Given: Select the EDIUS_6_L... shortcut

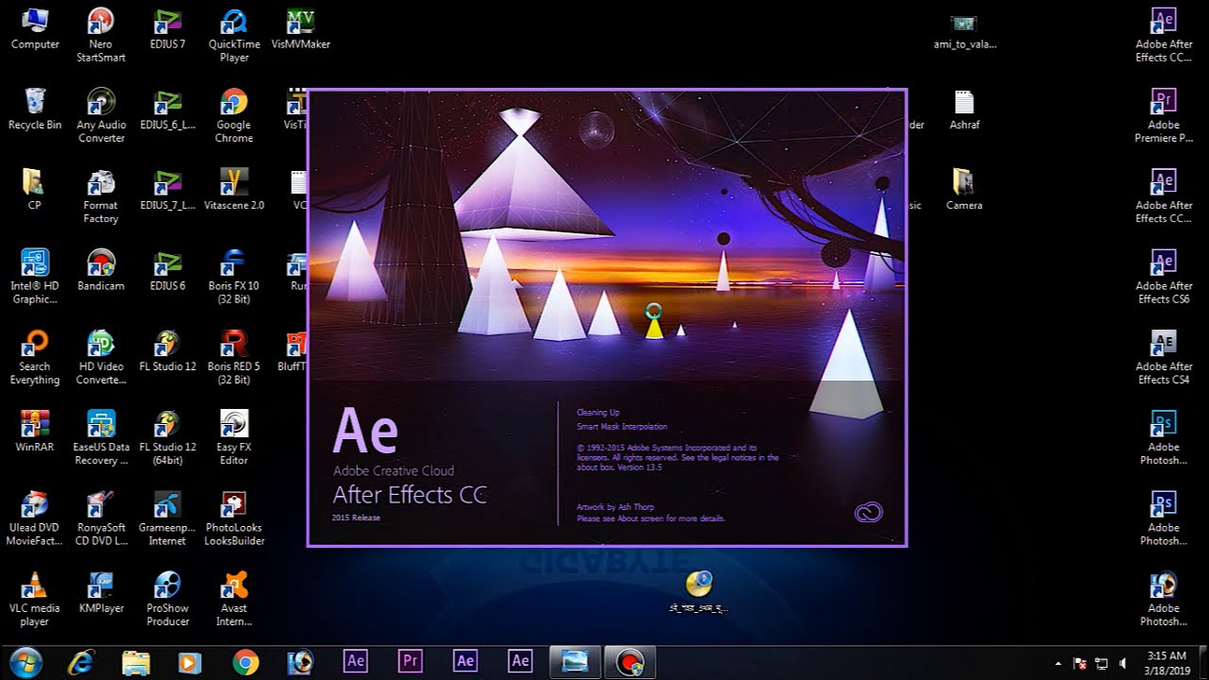Looking at the screenshot, I should 168,110.
